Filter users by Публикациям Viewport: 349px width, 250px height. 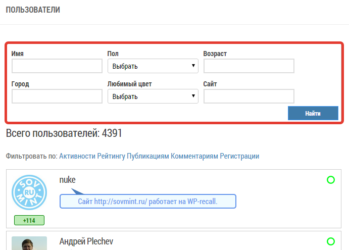coord(147,156)
